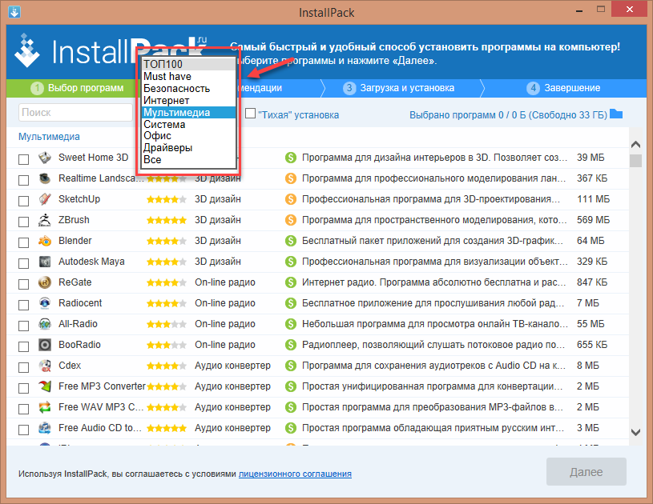Tick the Cdex program checkbox

tap(24, 366)
